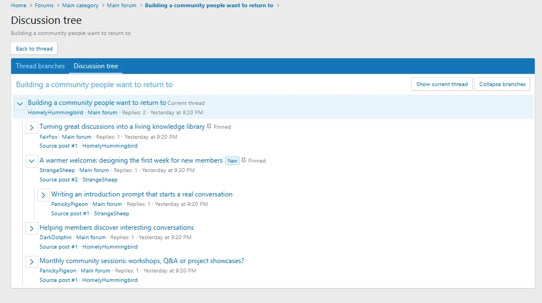Open 'Source post #1' under 'Monthly community sessions'
The width and height of the screenshot is (542, 303).
click(x=58, y=280)
